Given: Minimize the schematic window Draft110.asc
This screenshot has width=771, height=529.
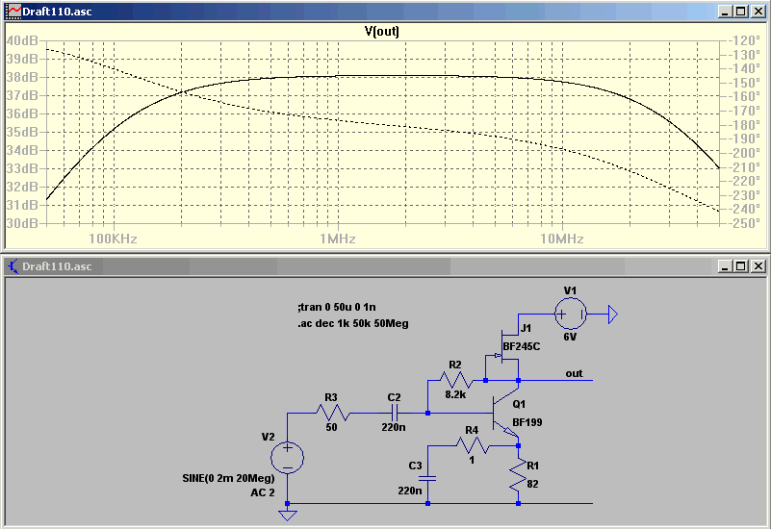Looking at the screenshot, I should pyautogui.click(x=724, y=266).
